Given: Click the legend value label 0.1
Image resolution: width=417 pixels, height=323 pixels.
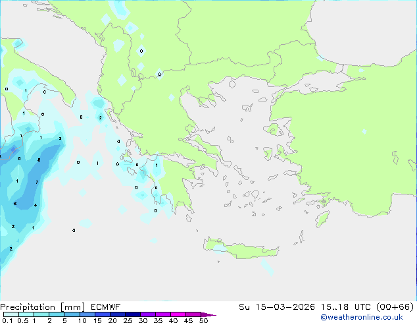Looking at the screenshot, I should [7, 320].
